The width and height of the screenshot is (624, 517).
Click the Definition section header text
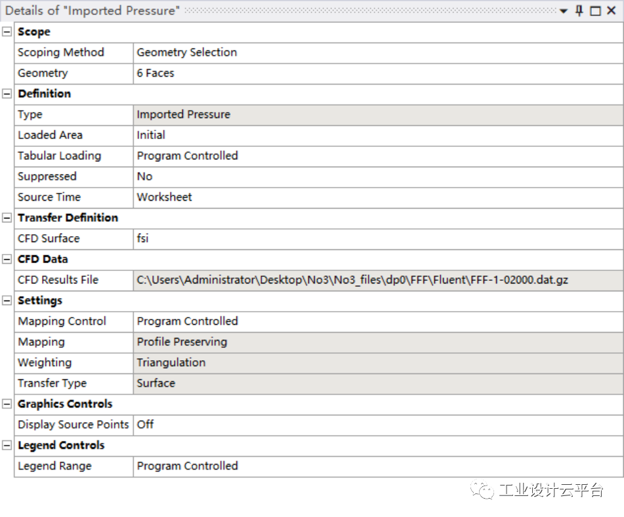click(x=44, y=94)
